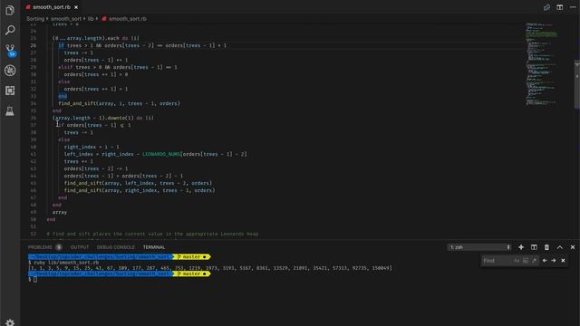The width and height of the screenshot is (580, 326).
Task: Open the terminal selector dropdown showing 1: zsh
Action: pos(479,247)
